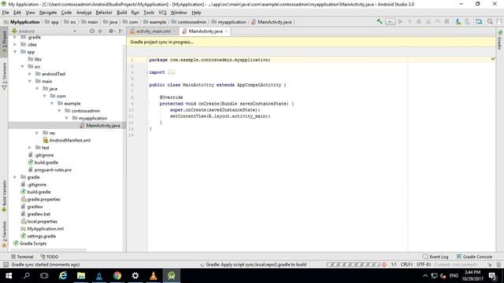Viewport: 504px width, 283px height.
Task: Collapse the app folder arrow
Action: [15, 52]
